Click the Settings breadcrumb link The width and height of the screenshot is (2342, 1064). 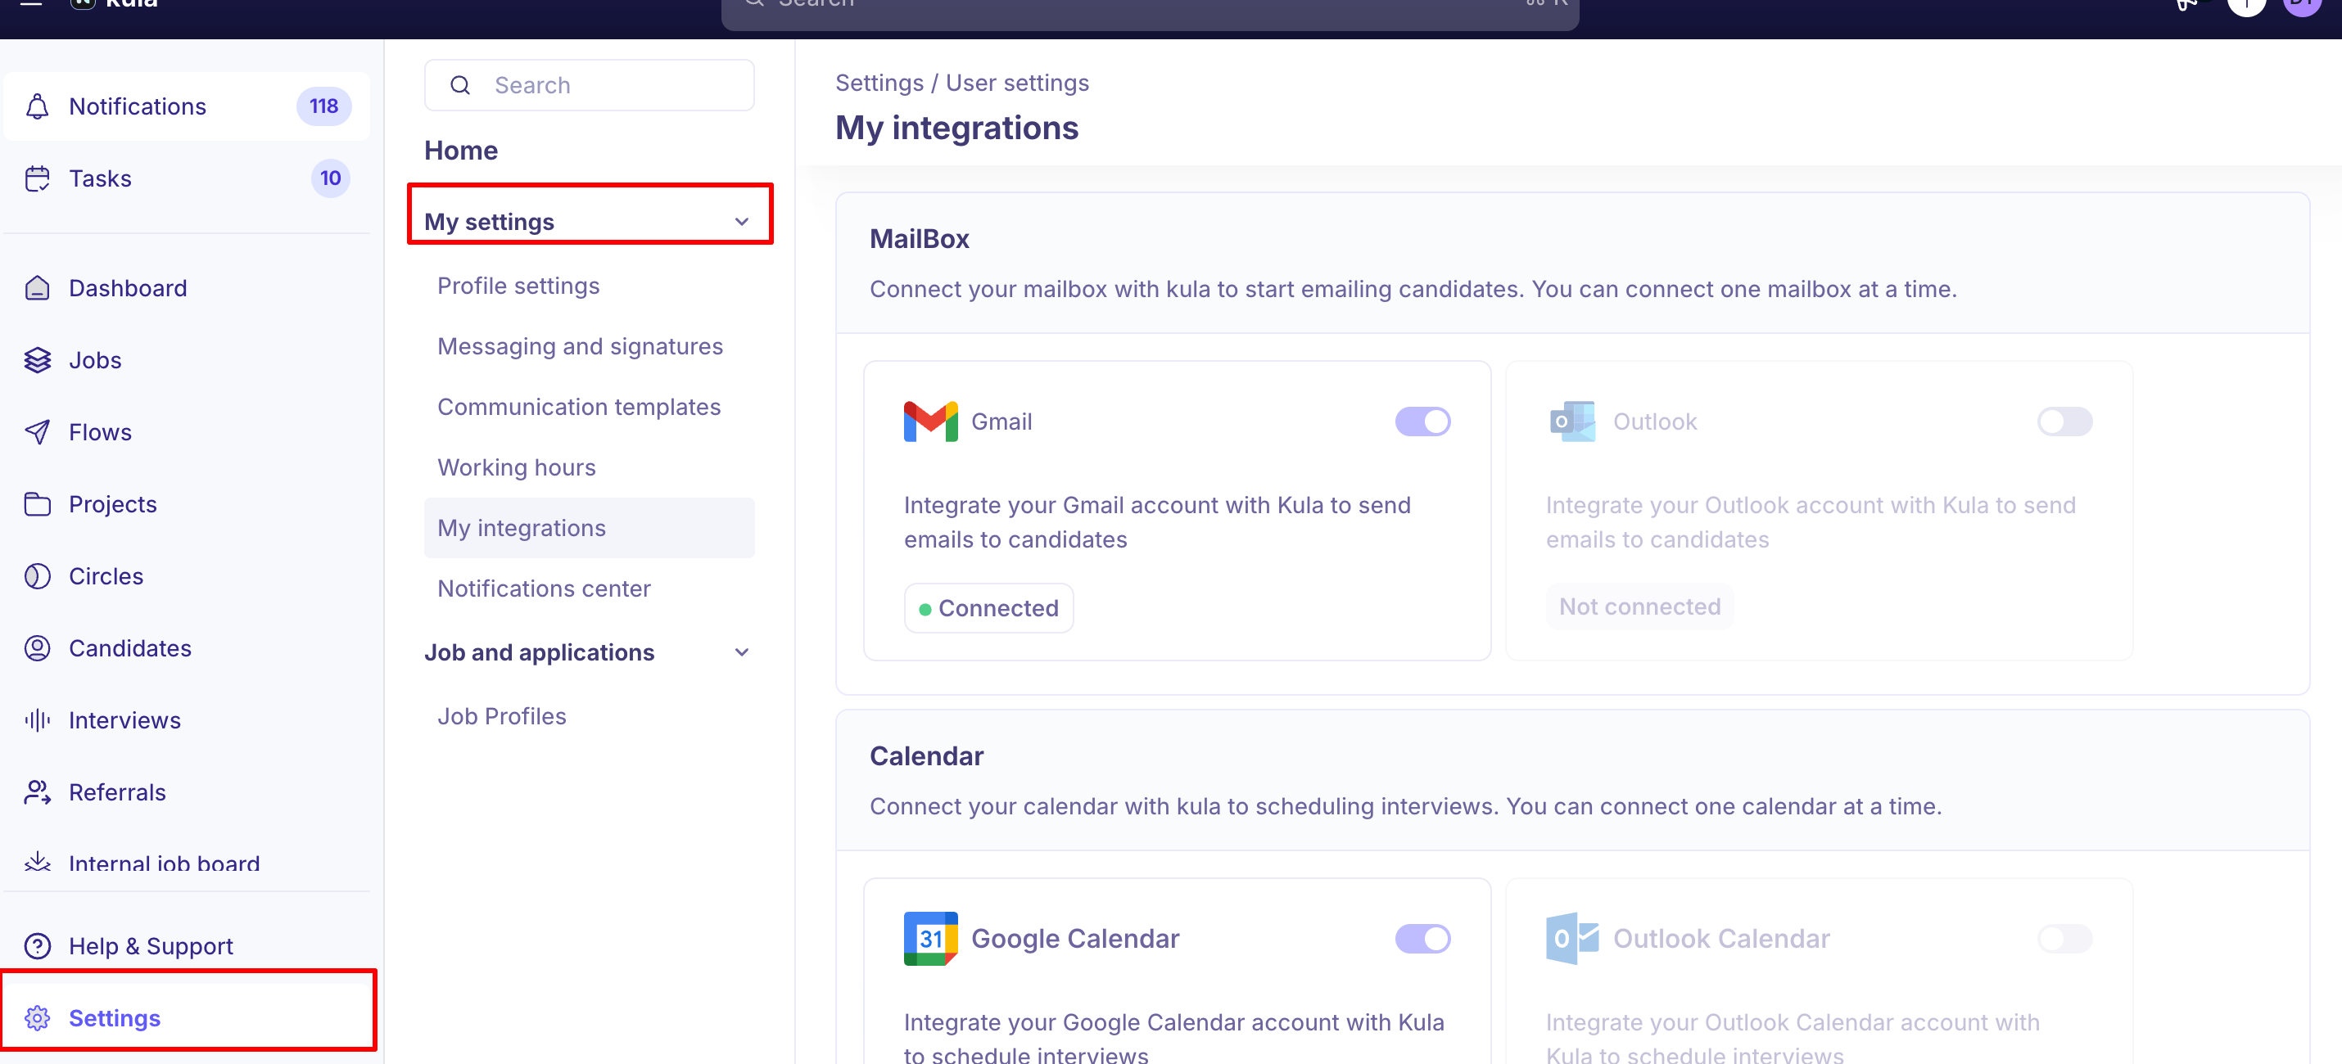tap(879, 83)
